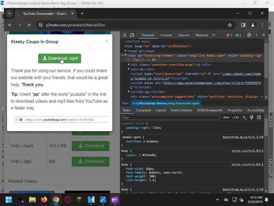
Task: Expand the collapsed script node
Action: (129, 92)
